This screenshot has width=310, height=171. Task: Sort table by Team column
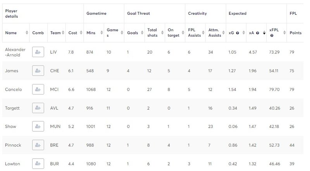point(63,33)
